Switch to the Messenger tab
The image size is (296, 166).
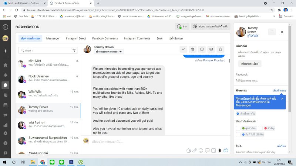53,38
